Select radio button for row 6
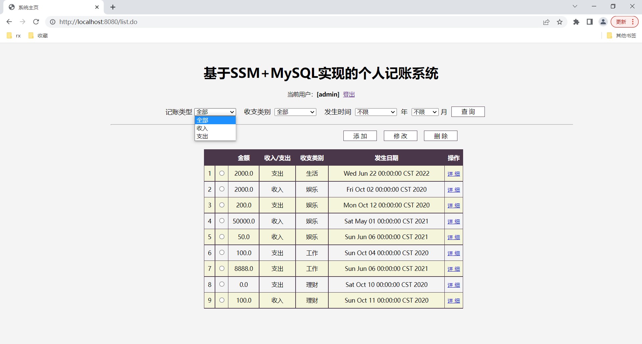 coord(222,252)
